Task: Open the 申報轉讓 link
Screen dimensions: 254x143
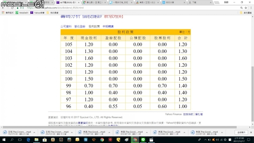Action: [108, 26]
